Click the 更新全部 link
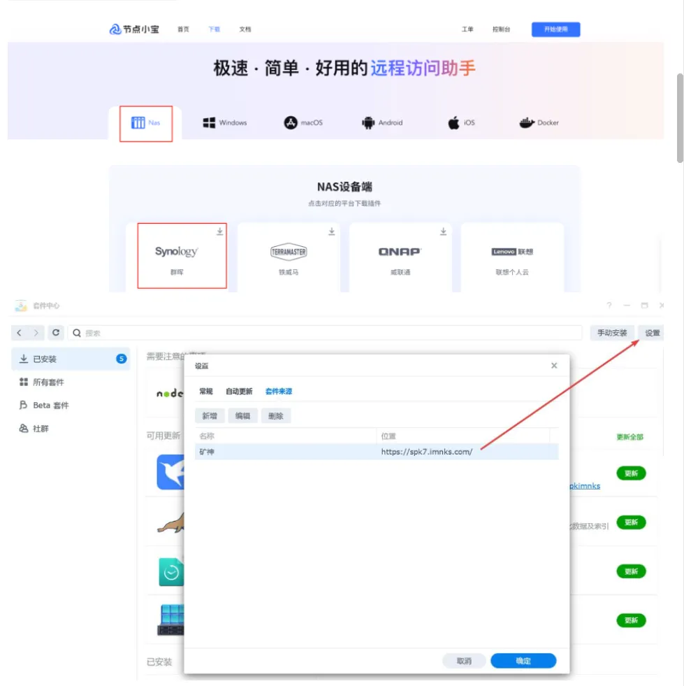684x686 pixels. [x=630, y=436]
